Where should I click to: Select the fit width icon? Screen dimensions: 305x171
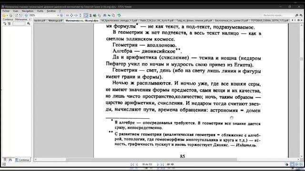[76, 15]
